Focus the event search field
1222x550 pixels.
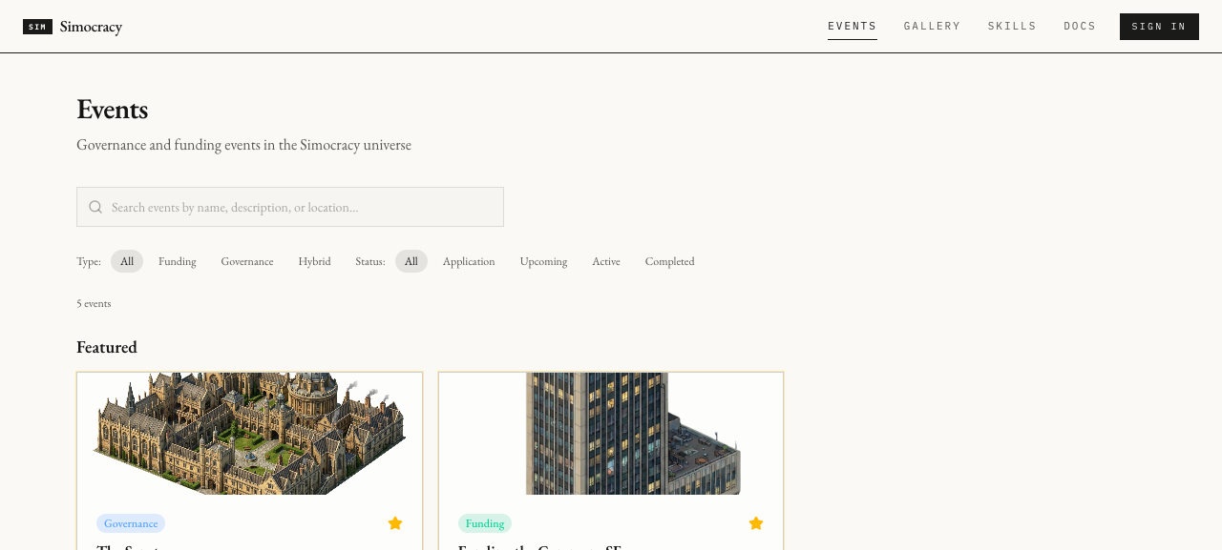[290, 207]
